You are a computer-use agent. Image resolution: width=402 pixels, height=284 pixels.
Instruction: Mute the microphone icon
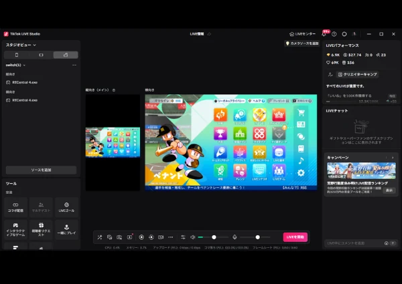(x=234, y=237)
